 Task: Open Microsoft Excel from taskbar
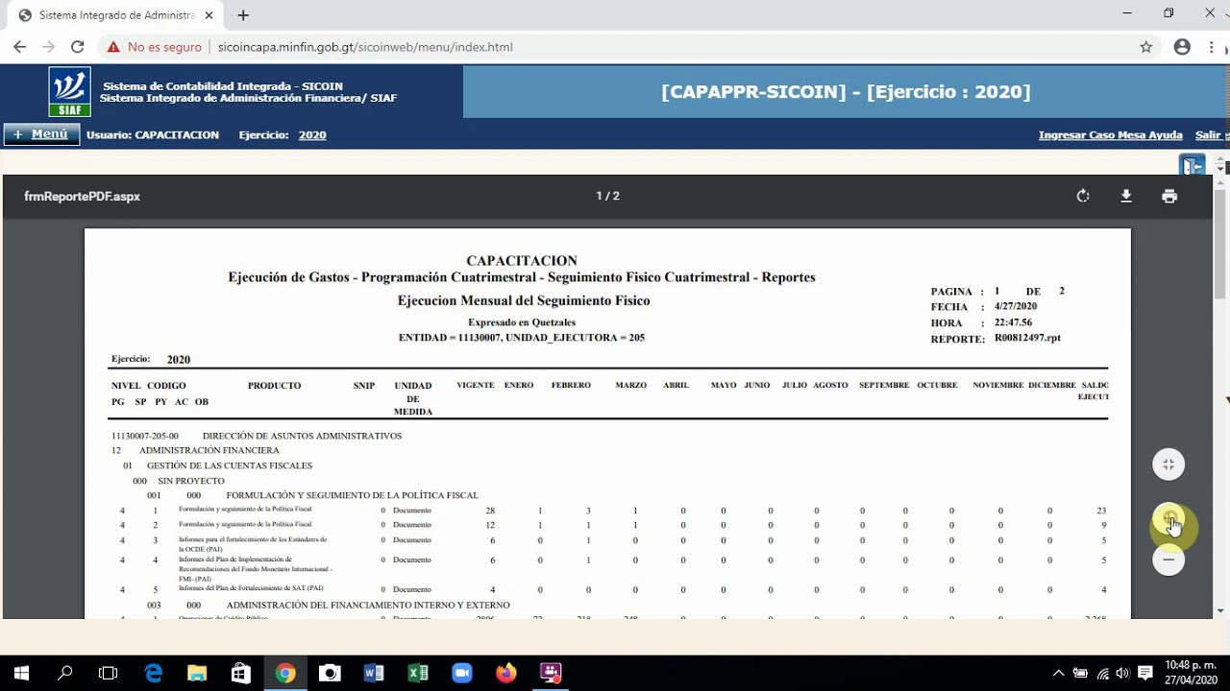point(418,673)
